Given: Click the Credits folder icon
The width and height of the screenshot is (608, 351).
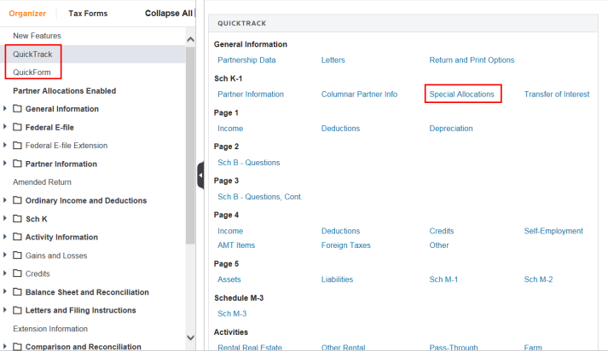Looking at the screenshot, I should pos(18,273).
